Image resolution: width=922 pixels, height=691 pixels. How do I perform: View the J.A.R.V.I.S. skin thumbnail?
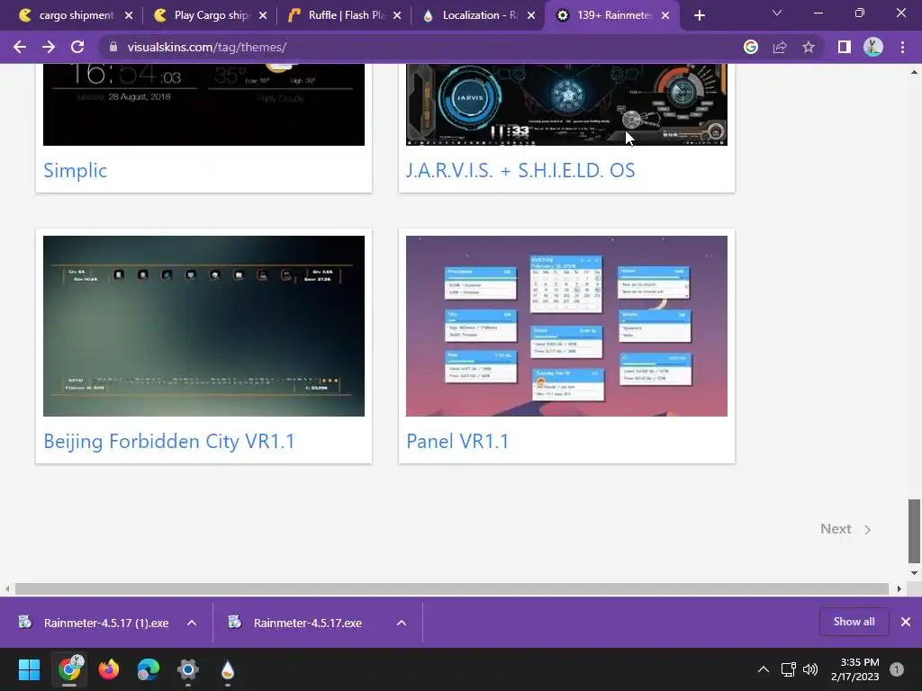click(566, 104)
